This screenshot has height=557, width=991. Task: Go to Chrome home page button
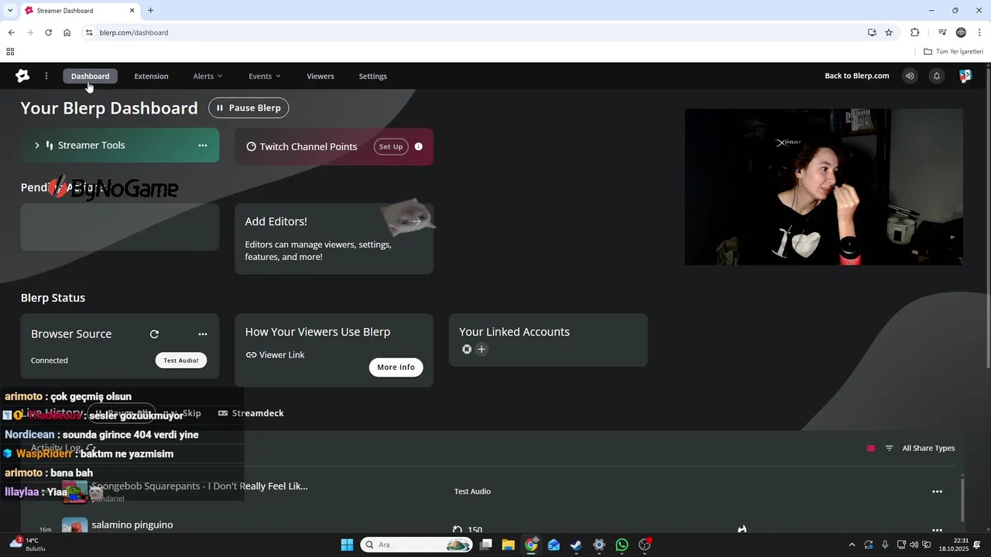(67, 32)
